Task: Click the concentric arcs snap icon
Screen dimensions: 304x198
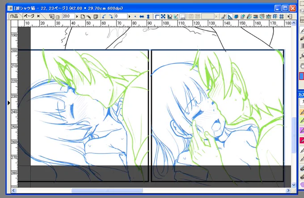Action: pos(262,17)
